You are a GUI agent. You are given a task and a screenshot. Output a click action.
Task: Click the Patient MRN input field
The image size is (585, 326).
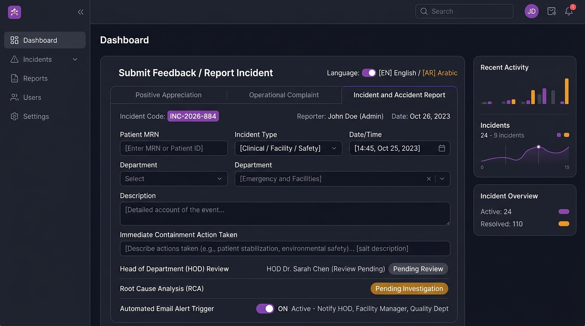[x=173, y=148]
